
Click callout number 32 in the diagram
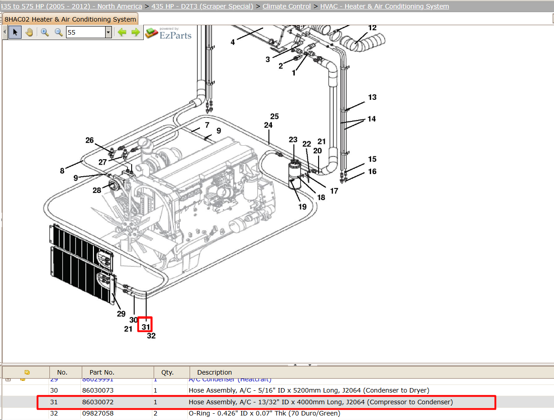(x=151, y=335)
